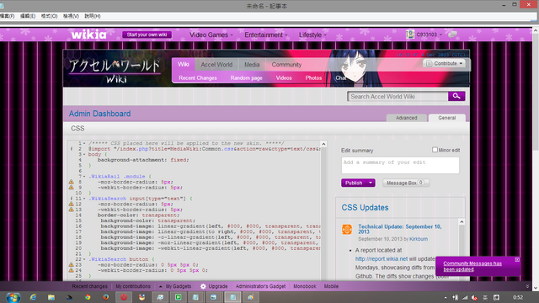Open Monobook in bottom toolbar
This screenshot has height=303, width=539.
[305, 286]
